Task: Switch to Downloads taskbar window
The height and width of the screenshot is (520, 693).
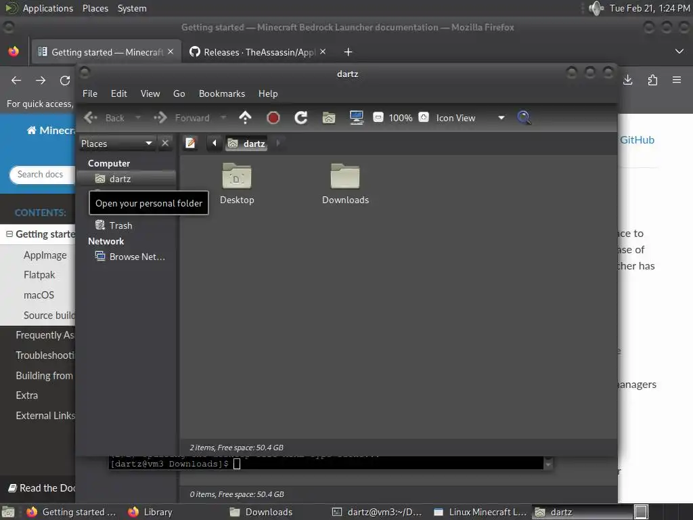Action: [x=262, y=512]
